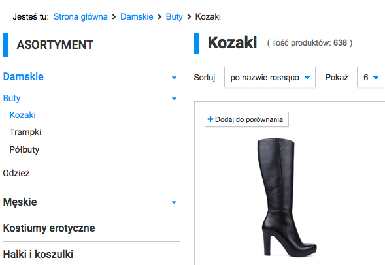Open the Damskie breadcrumb link

pos(137,17)
